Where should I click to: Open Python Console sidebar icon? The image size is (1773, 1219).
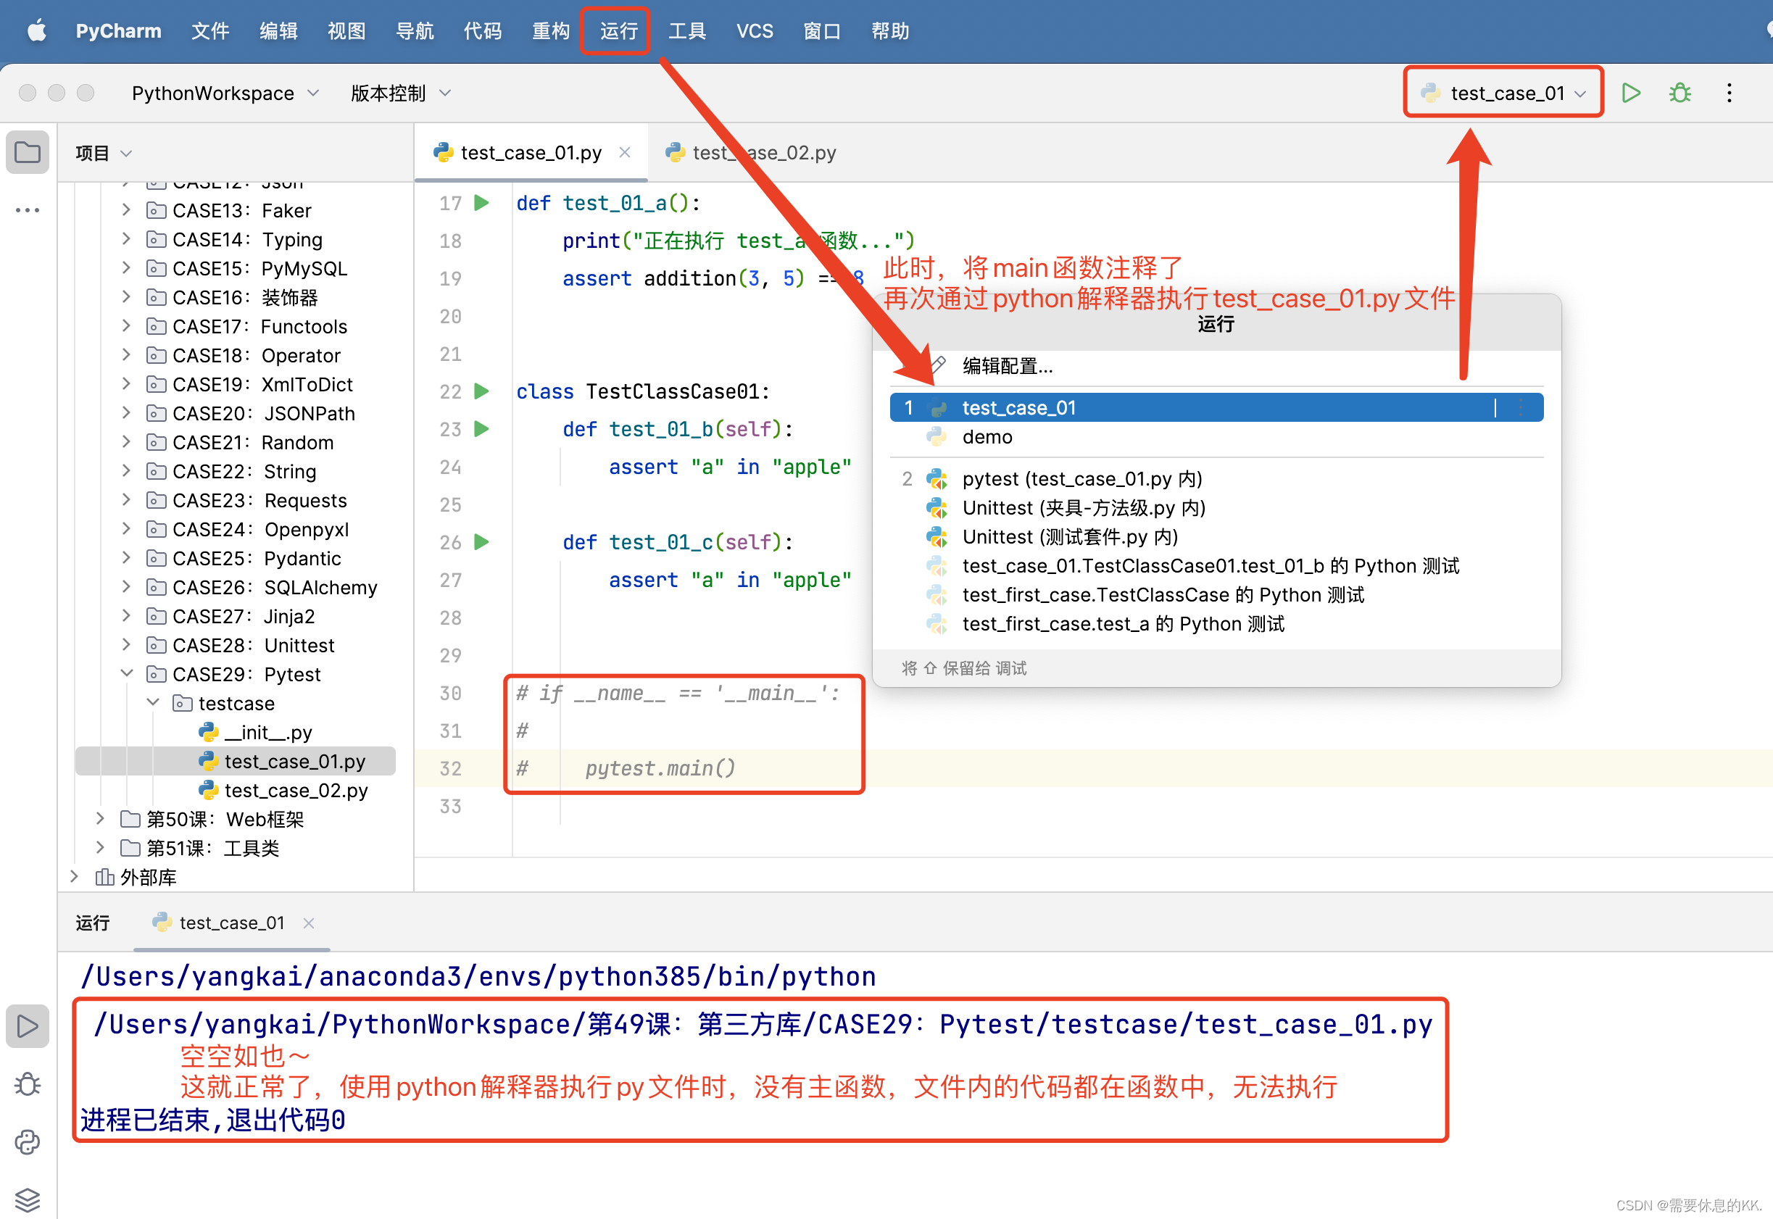click(x=28, y=1142)
